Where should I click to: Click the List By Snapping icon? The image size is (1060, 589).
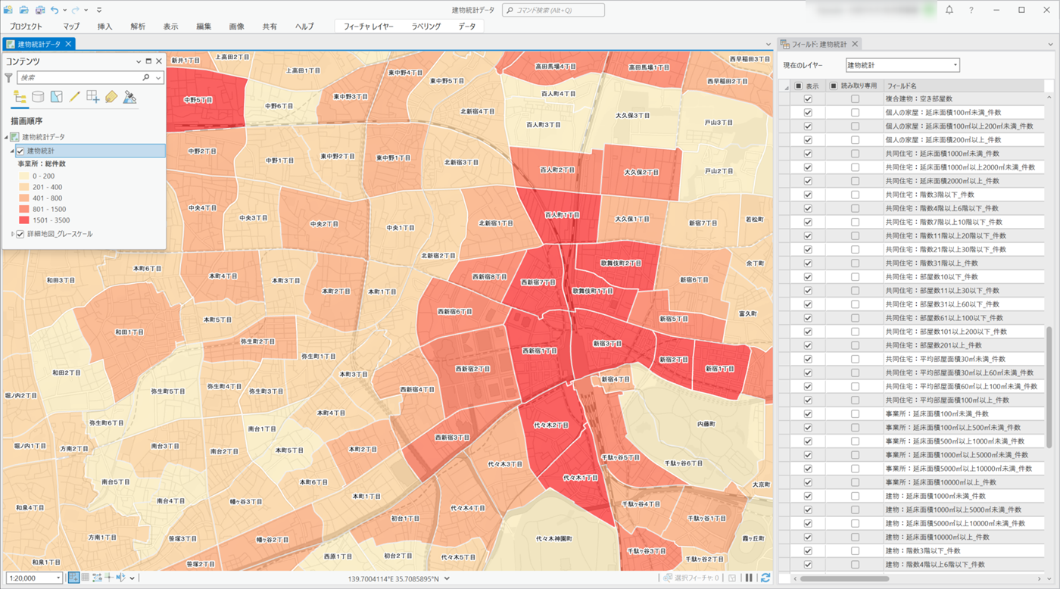coord(92,97)
